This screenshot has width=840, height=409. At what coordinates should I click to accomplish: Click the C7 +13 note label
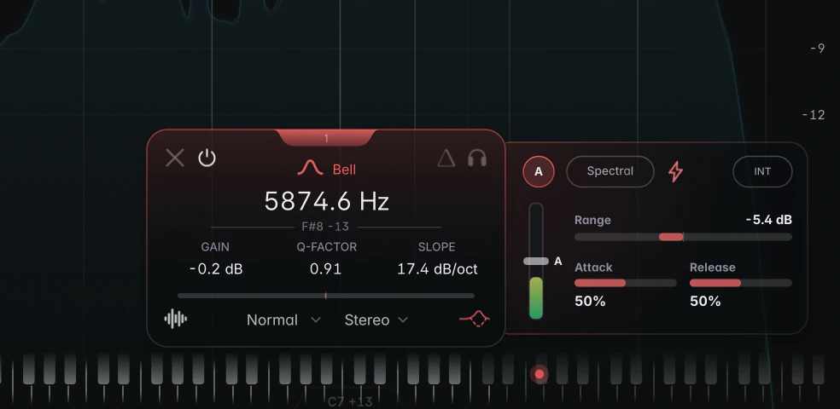click(x=350, y=401)
